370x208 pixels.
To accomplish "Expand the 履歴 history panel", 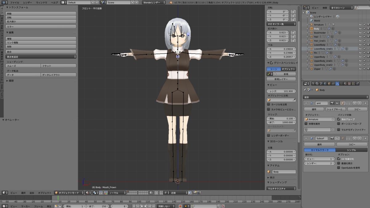I will click(x=10, y=81).
